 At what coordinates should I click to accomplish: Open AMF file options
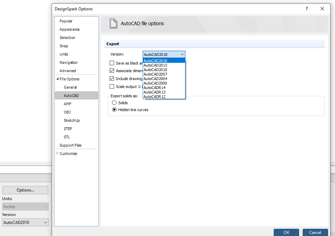pyautogui.click(x=67, y=104)
